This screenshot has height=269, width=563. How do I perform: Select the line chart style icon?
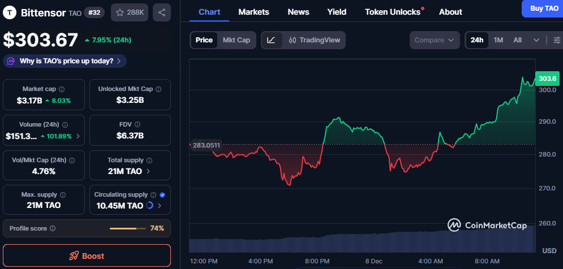click(x=272, y=40)
